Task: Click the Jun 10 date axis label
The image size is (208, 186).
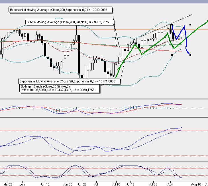Action: pyautogui.click(x=45, y=184)
